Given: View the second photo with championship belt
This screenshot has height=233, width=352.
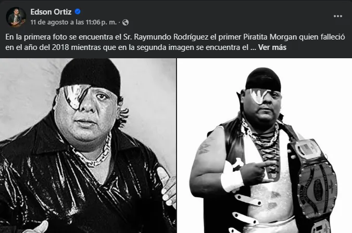Looking at the screenshot, I should coord(265,146).
